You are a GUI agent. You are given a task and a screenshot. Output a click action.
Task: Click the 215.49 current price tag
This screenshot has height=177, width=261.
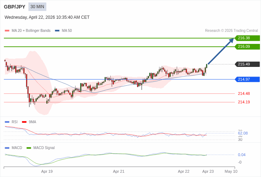coord(247,64)
